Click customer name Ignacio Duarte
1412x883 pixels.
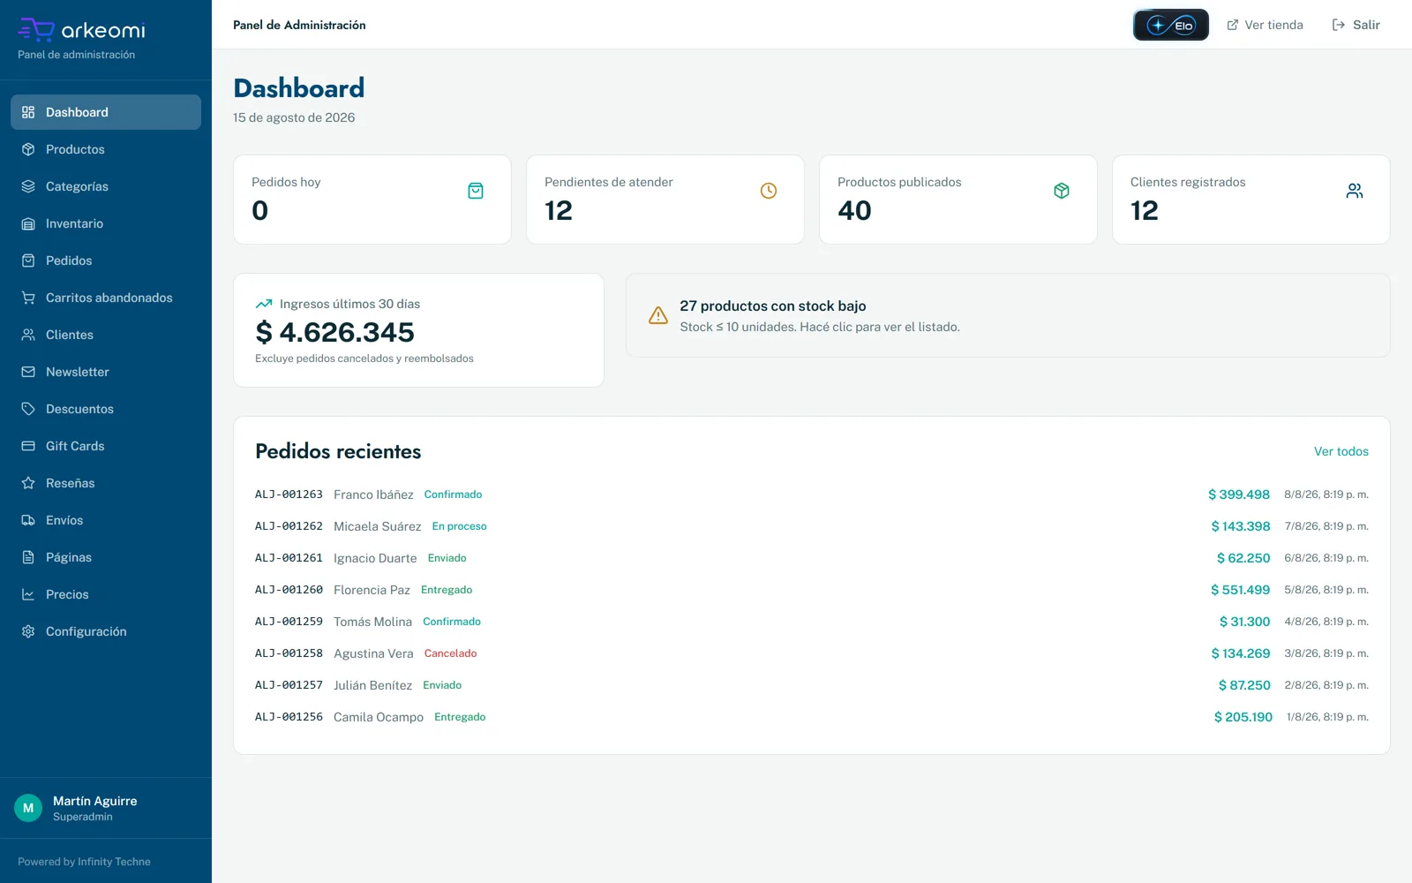(375, 558)
